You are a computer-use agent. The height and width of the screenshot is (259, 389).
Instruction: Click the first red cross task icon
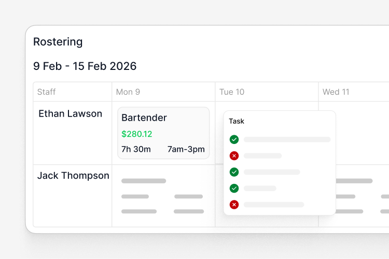[234, 156]
